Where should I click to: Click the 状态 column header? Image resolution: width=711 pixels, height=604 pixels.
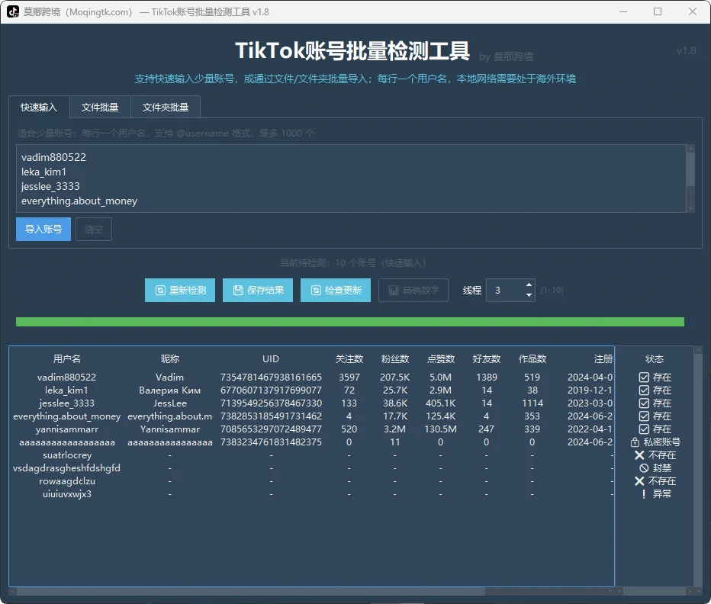click(x=655, y=359)
